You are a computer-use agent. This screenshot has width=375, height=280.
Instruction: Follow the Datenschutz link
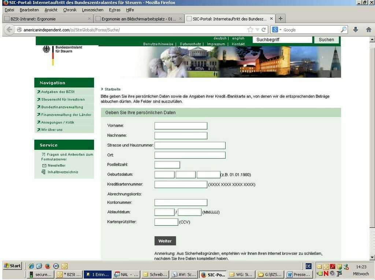(190, 44)
